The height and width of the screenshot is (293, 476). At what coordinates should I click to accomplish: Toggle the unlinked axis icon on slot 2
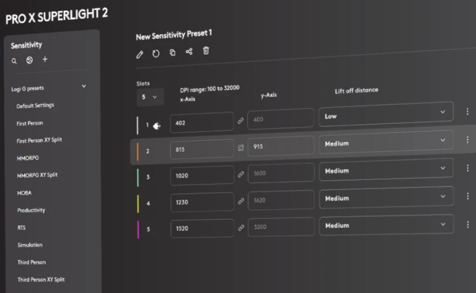pos(241,147)
